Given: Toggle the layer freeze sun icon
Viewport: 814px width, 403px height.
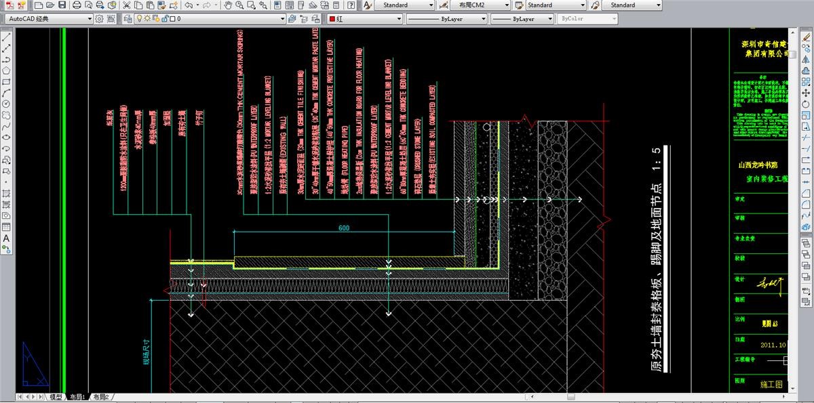Looking at the screenshot, I should (147, 19).
